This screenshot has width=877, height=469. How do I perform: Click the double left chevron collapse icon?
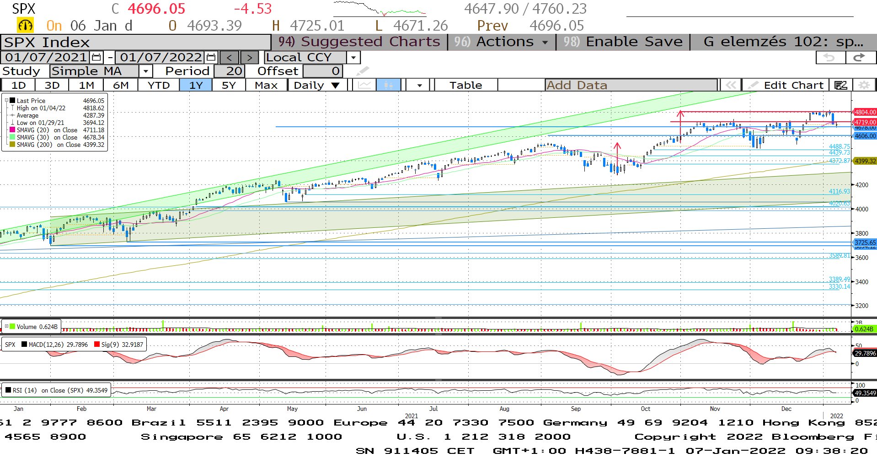coord(731,85)
